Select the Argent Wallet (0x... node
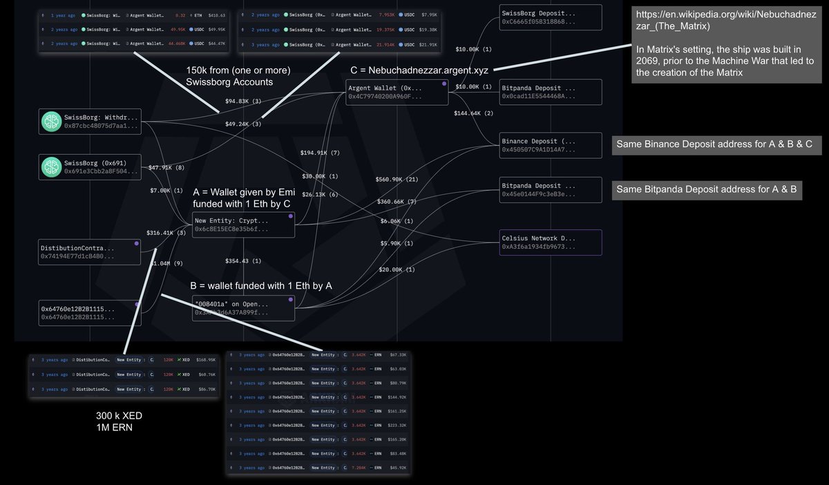The width and height of the screenshot is (829, 485). tap(397, 92)
